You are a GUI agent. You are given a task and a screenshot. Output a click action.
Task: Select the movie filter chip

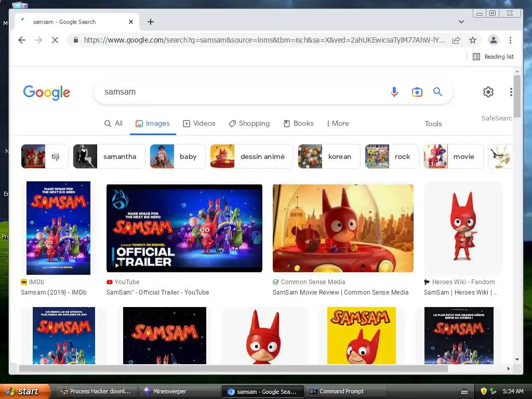point(453,156)
